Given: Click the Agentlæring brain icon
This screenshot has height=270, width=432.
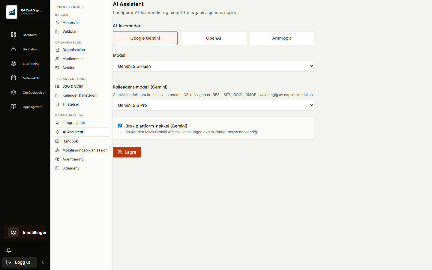Looking at the screenshot, I should pos(57,159).
